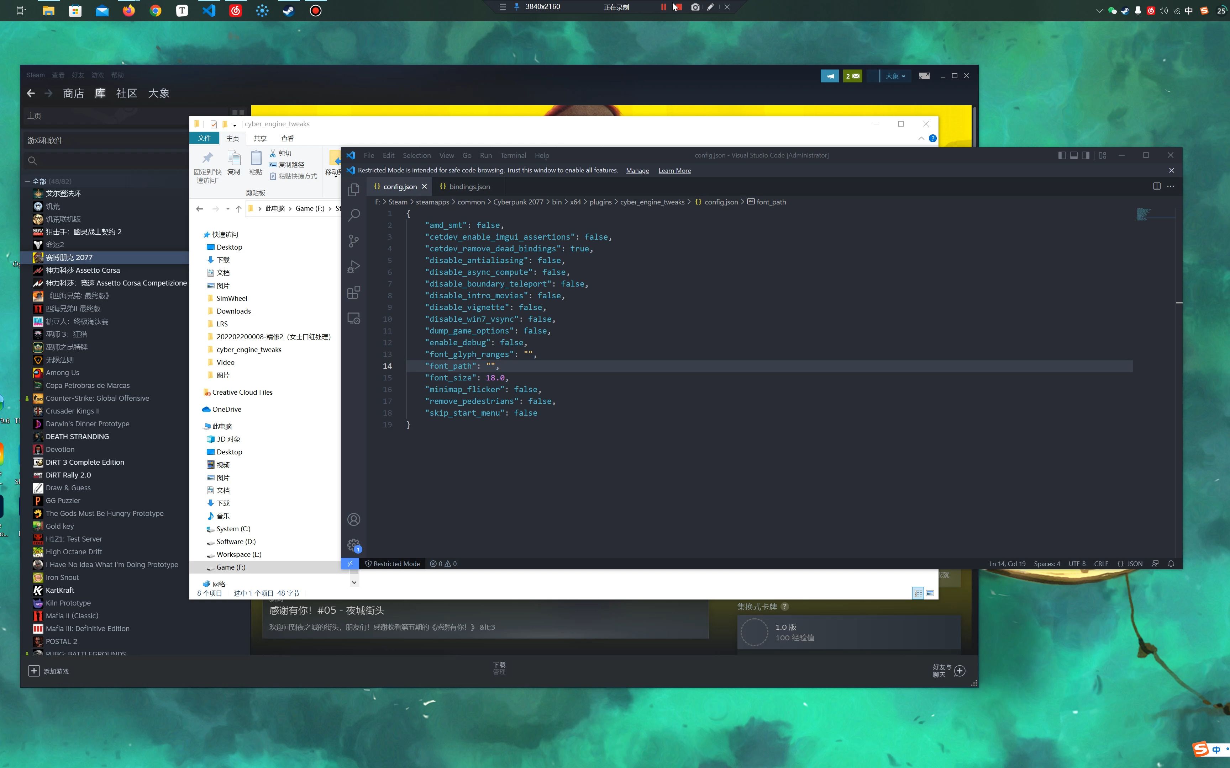Toggle the VS Code secondary side bar

coord(1086,155)
